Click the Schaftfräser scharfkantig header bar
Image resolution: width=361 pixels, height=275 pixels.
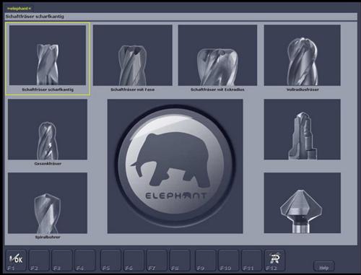point(181,17)
